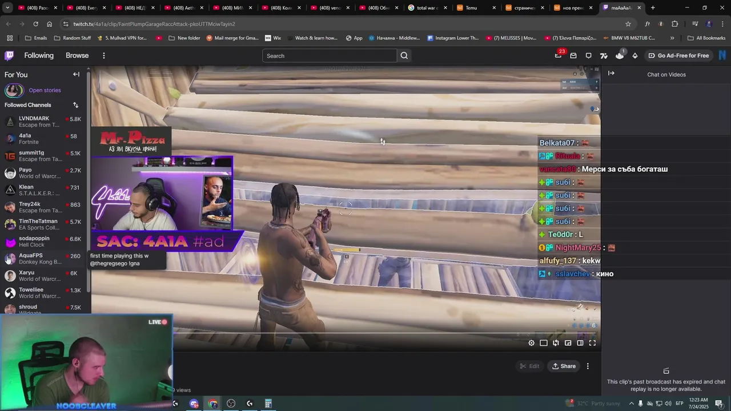Open Payo channel in sidebar
731x411 pixels.
tap(43, 173)
